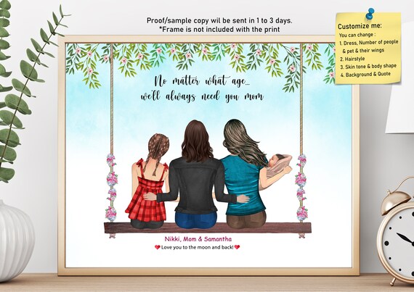Click the baby held by woman
The width and height of the screenshot is (414, 292).
(x=279, y=165)
